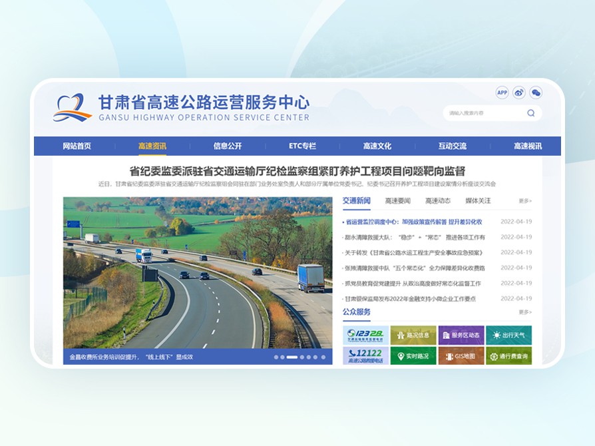This screenshot has height=446, width=595.
Task: Open the 路况信息 service tile
Action: 413,335
